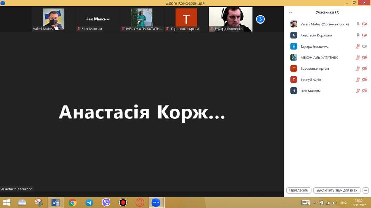
Task: Click muted mic icon for Тарасенко Артем
Action: [358, 69]
